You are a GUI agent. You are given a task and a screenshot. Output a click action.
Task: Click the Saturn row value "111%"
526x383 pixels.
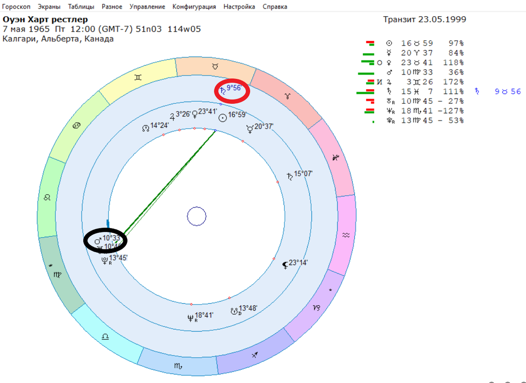point(453,91)
